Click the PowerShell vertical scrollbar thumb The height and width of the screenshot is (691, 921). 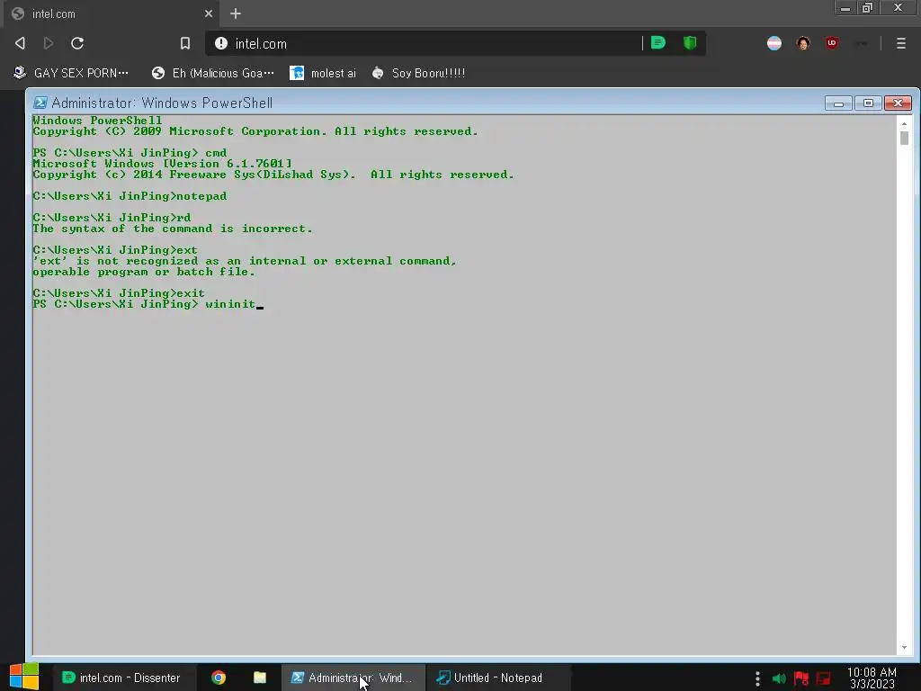tap(904, 138)
